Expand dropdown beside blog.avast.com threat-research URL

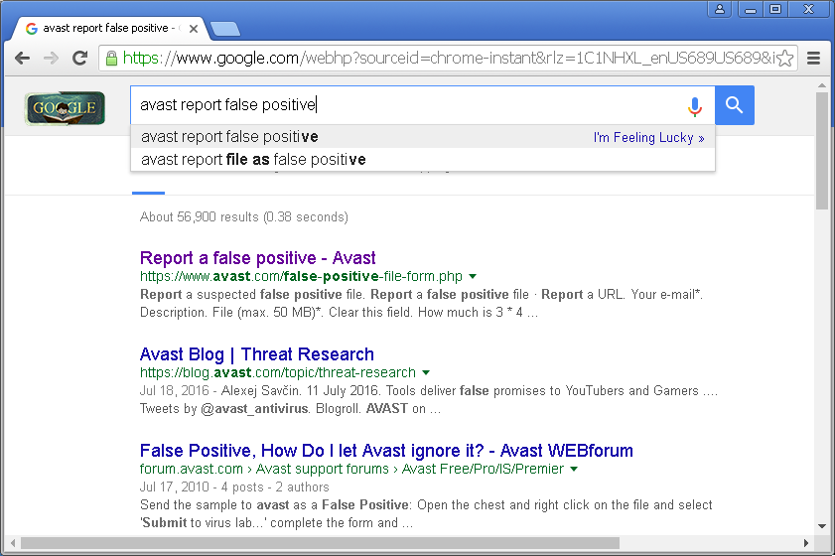426,372
